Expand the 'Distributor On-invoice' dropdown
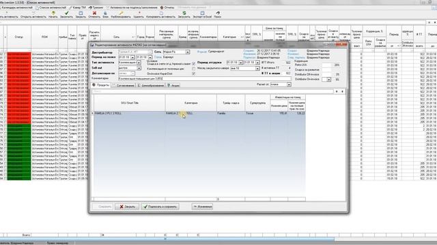Image resolution: width=437 pixels, height=245 pixels. pos(329,80)
